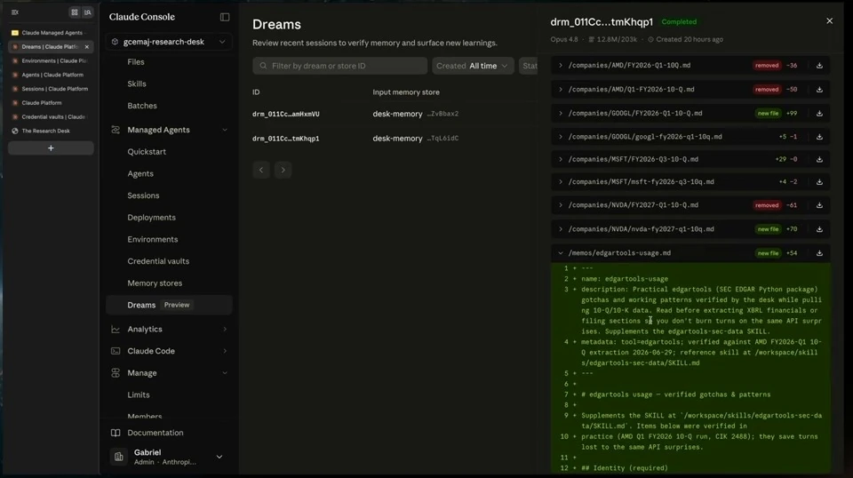Switch to Claude Managed Agents browser tab
This screenshot has width=853, height=478.
click(51, 33)
